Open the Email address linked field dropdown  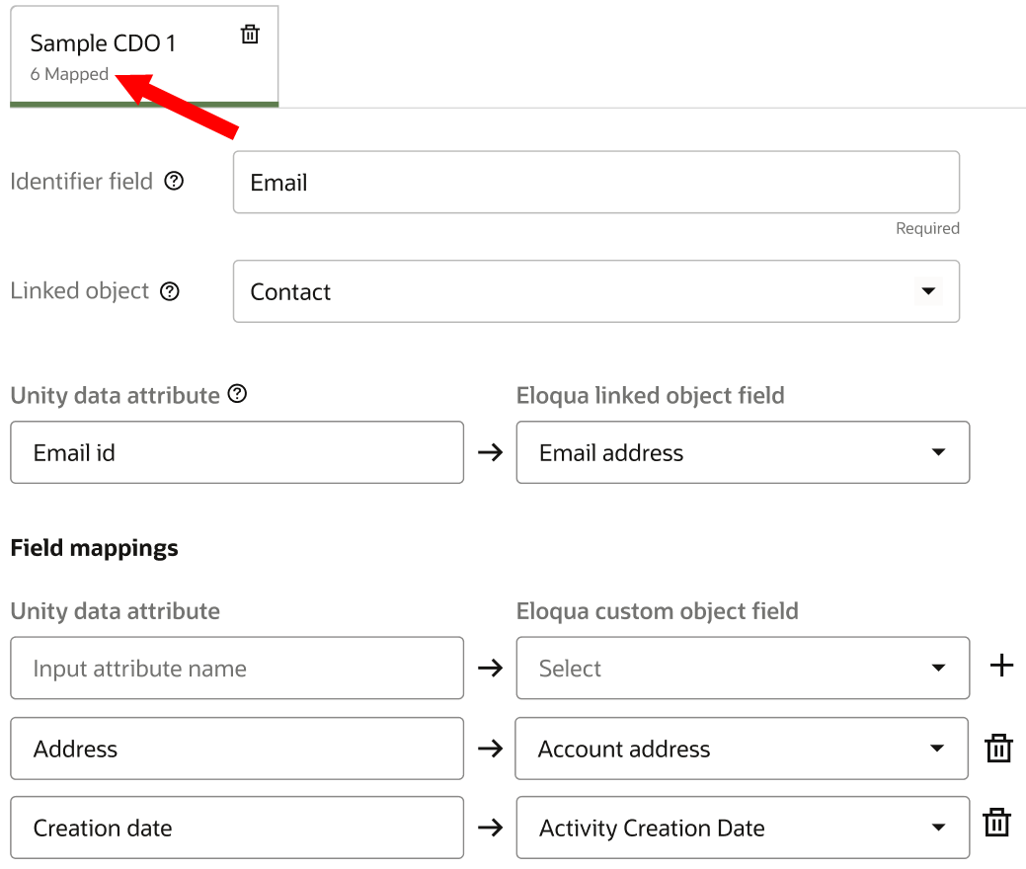(937, 452)
